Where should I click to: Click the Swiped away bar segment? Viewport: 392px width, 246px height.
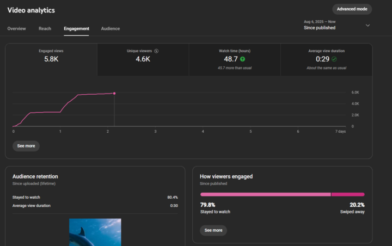click(348, 194)
